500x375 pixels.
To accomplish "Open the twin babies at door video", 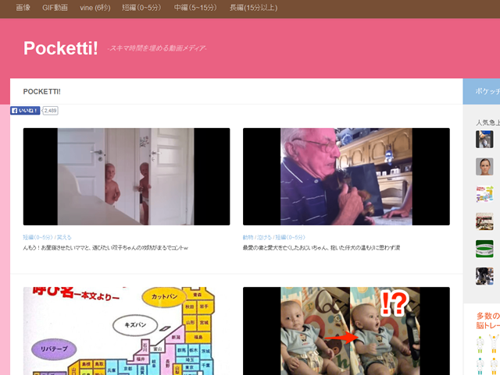I will 127,177.
